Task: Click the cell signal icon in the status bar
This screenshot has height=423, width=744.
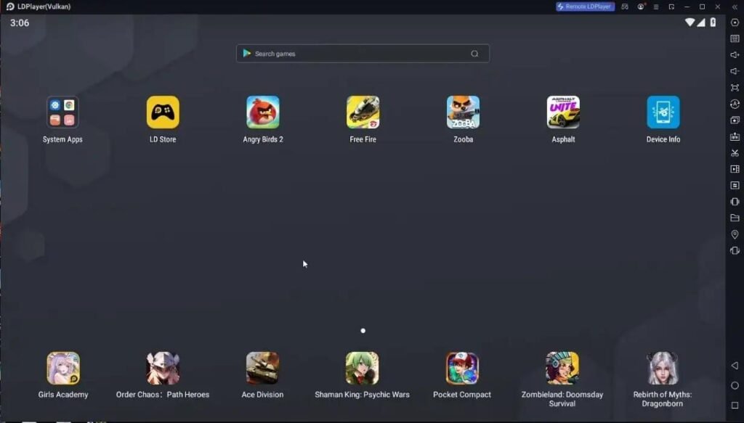Action: [701, 22]
